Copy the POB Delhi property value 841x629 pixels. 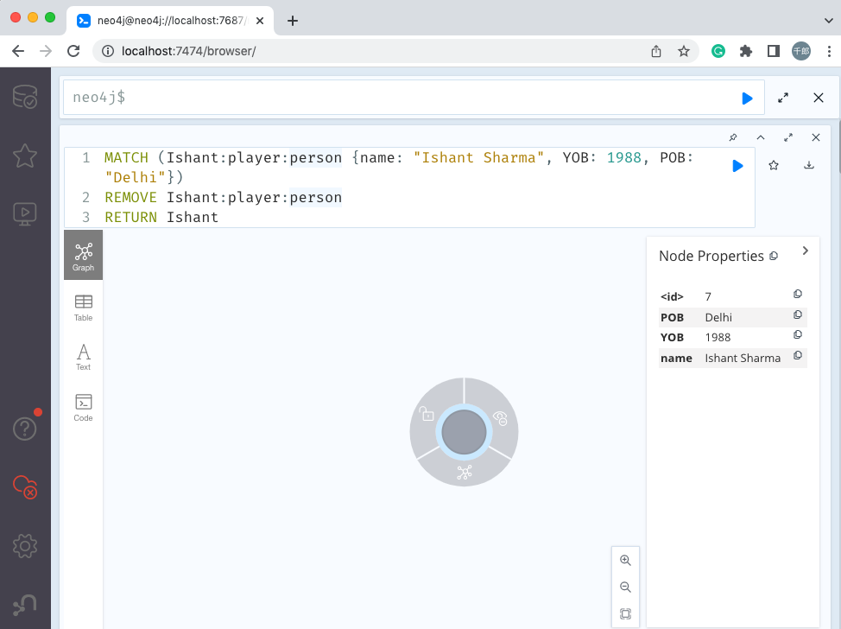point(798,314)
